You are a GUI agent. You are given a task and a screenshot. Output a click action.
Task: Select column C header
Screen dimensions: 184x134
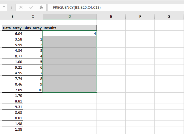[33, 17]
